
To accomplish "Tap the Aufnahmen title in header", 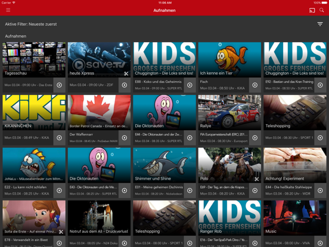I will pyautogui.click(x=164, y=10).
